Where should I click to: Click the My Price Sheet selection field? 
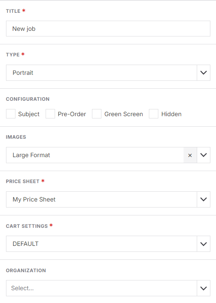click(x=101, y=199)
